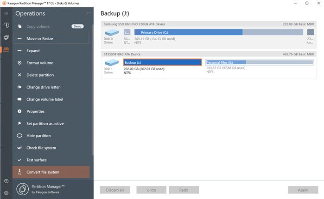
Task: Choose Convert file system operation
Action: click(x=51, y=172)
